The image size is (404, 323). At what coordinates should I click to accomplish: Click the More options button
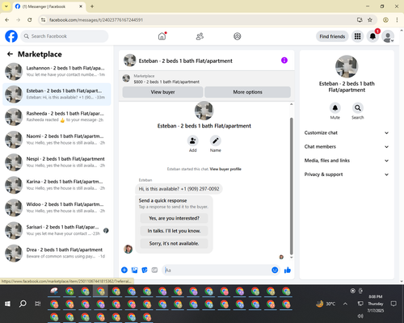tap(247, 92)
